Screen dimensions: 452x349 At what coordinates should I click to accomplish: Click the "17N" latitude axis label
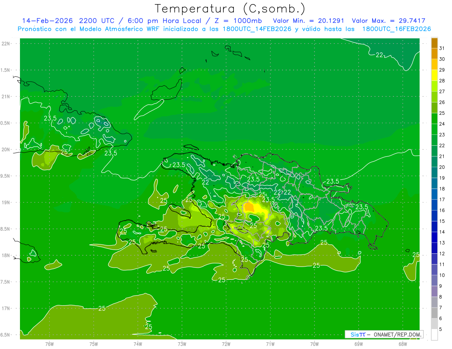coord(6,309)
